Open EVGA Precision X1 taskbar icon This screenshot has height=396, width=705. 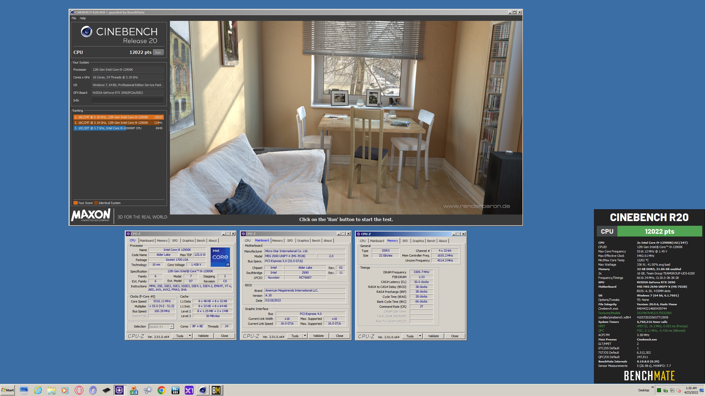[189, 390]
